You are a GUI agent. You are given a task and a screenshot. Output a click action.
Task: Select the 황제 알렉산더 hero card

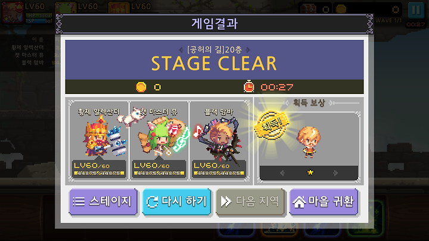98,140
